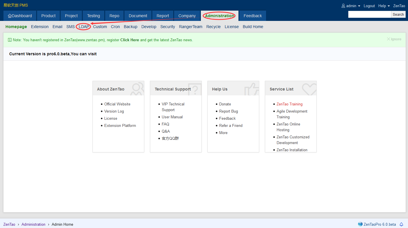
Task: Focus the search input field
Action: 369,14
